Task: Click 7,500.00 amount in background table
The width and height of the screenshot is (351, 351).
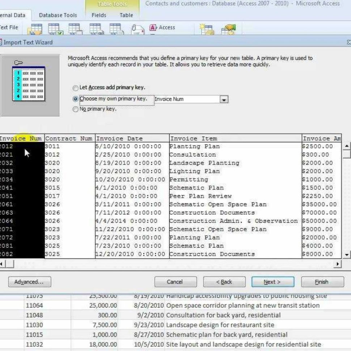Action: pyautogui.click(x=105, y=325)
